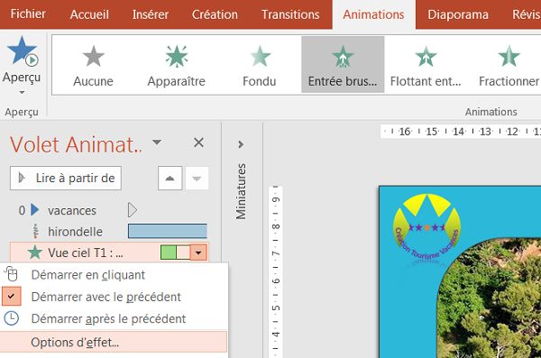
Task: Close the Volet Animation pane
Action: pyautogui.click(x=198, y=142)
